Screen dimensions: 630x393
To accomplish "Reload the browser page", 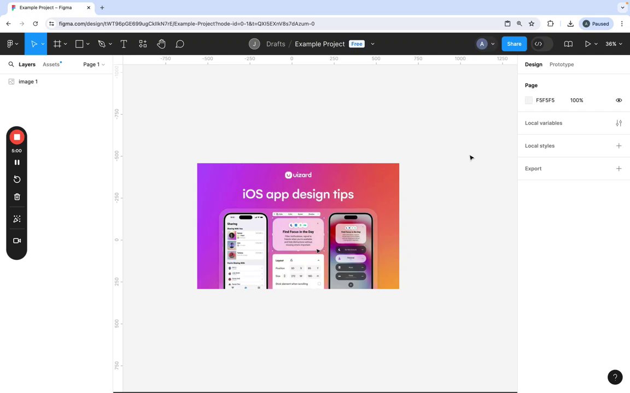I will coord(36,23).
